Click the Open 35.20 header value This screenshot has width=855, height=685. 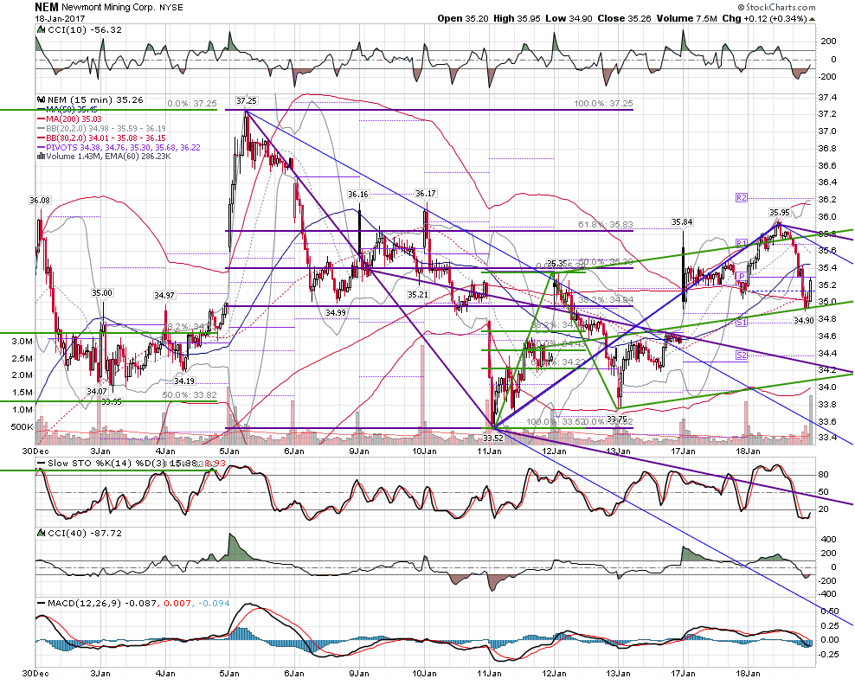pos(463,18)
